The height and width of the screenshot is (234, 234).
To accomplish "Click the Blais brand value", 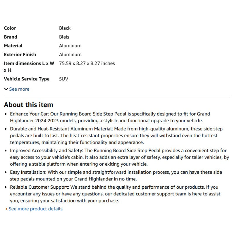I will coord(64,37).
